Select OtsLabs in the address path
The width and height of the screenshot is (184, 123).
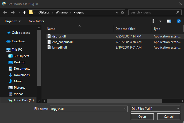[44, 12]
